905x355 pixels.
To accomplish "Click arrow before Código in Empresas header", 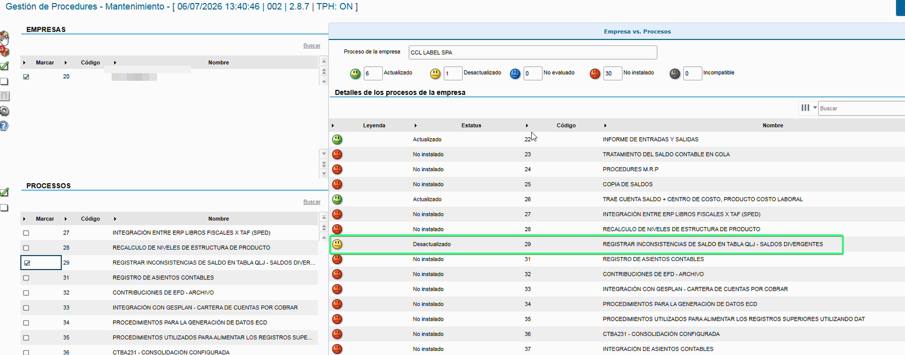I will (66, 63).
